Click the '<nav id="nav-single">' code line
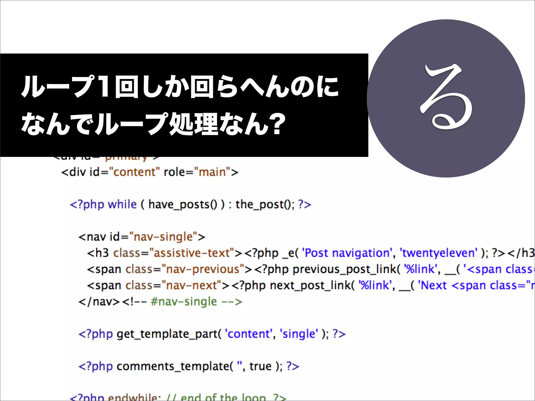535x401 pixels. pos(142,237)
